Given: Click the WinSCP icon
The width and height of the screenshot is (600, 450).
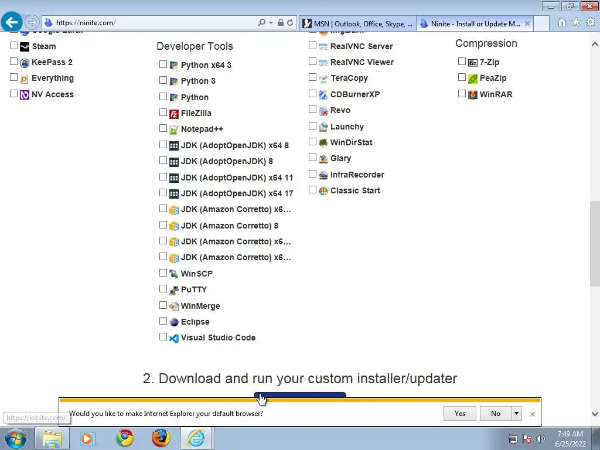Looking at the screenshot, I should 173,274.
